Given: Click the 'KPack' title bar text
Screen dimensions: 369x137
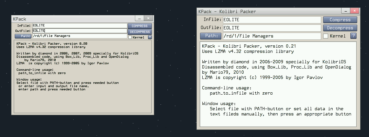Looking at the screenshot, I should 20,19.
